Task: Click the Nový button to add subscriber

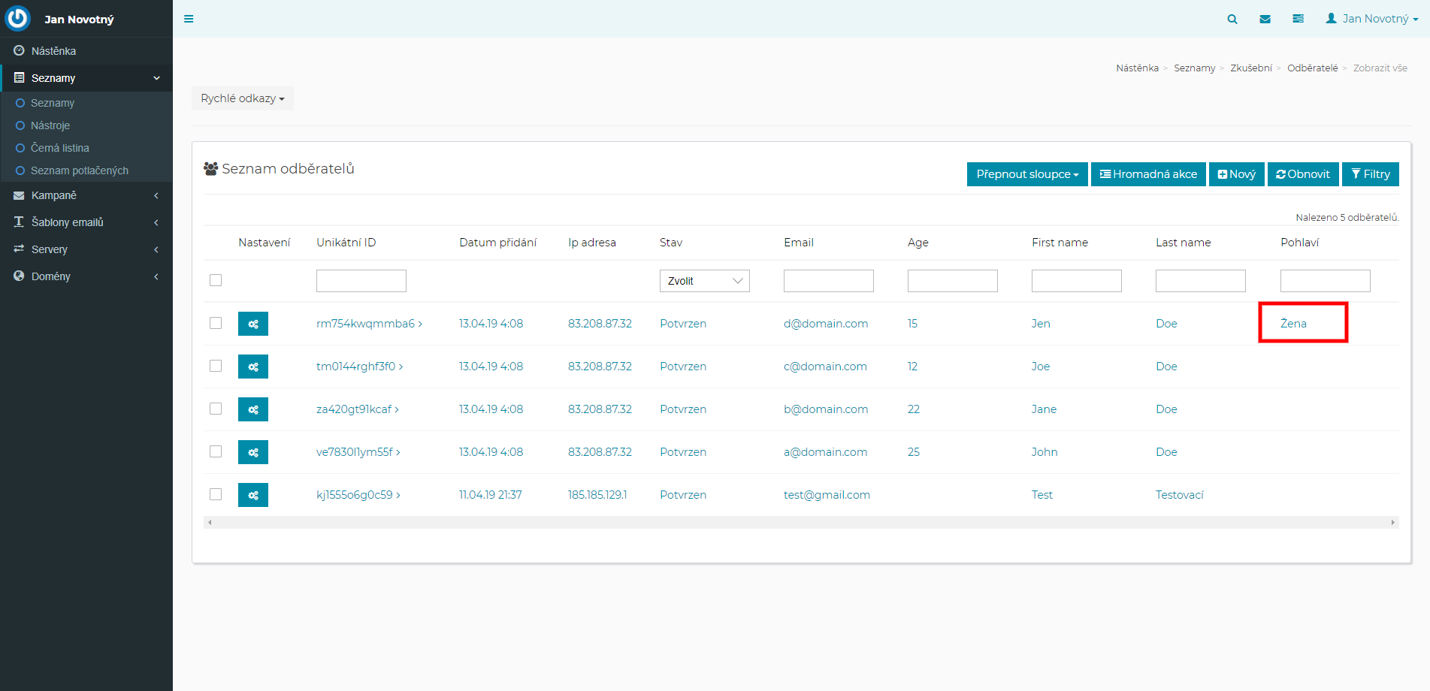Action: [x=1236, y=174]
